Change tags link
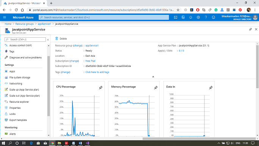 click(x=65, y=72)
